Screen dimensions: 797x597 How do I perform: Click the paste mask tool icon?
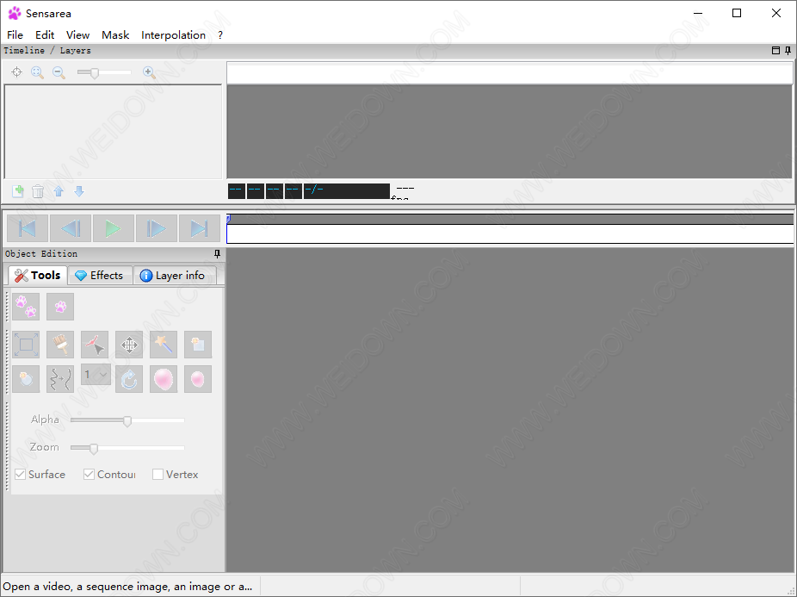point(26,379)
